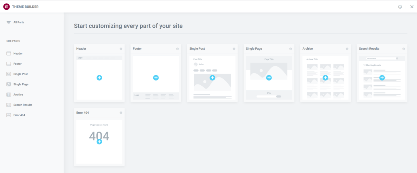Open the import template icon

[x=400, y=7]
